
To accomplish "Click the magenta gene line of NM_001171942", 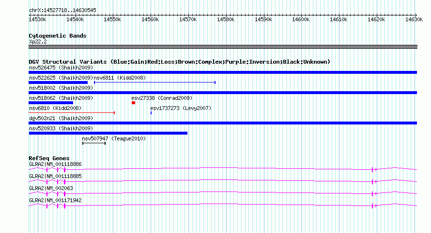I will [x=223, y=206].
